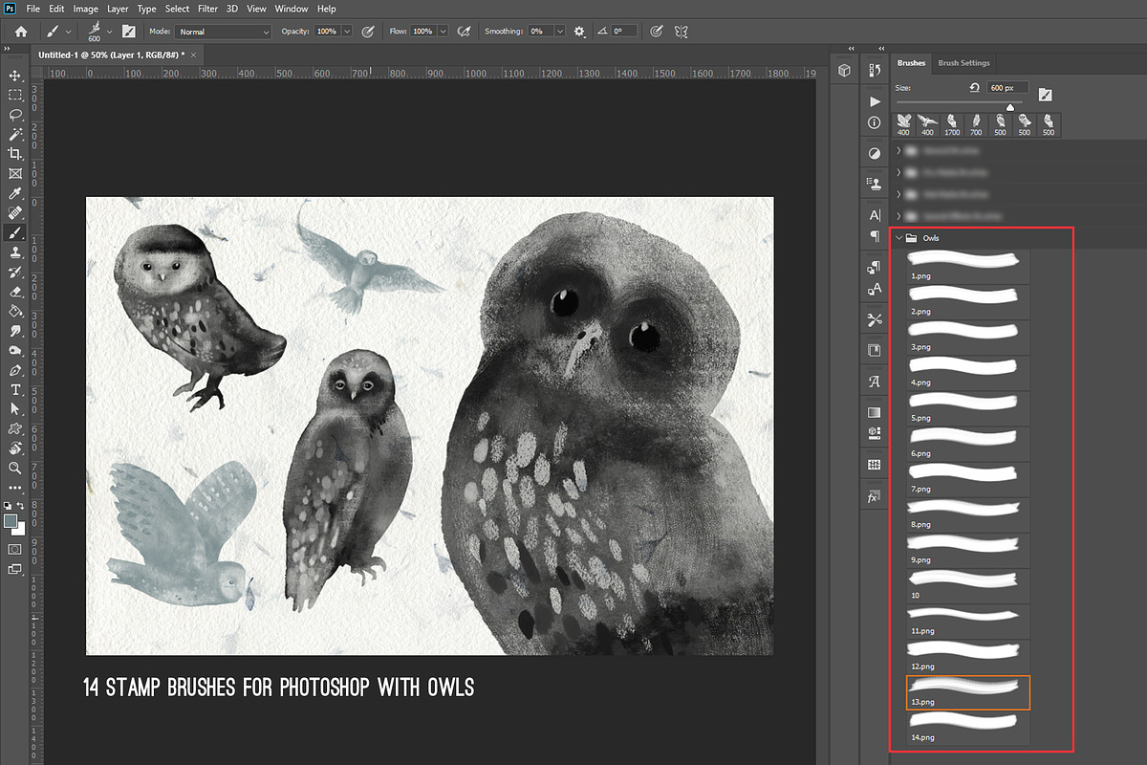The width and height of the screenshot is (1147, 765).
Task: Open smoothing options gear menu
Action: (x=579, y=32)
